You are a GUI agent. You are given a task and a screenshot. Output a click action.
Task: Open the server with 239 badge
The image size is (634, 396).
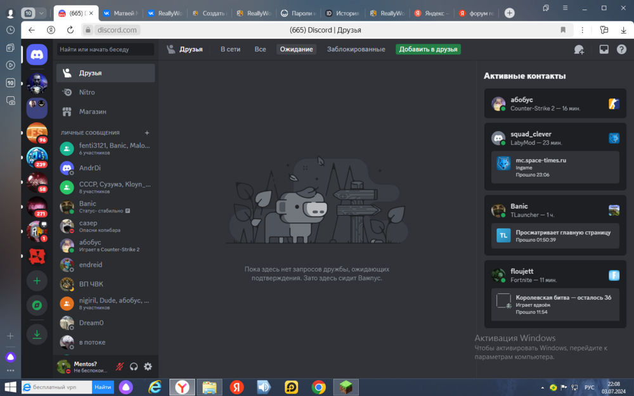tap(37, 158)
